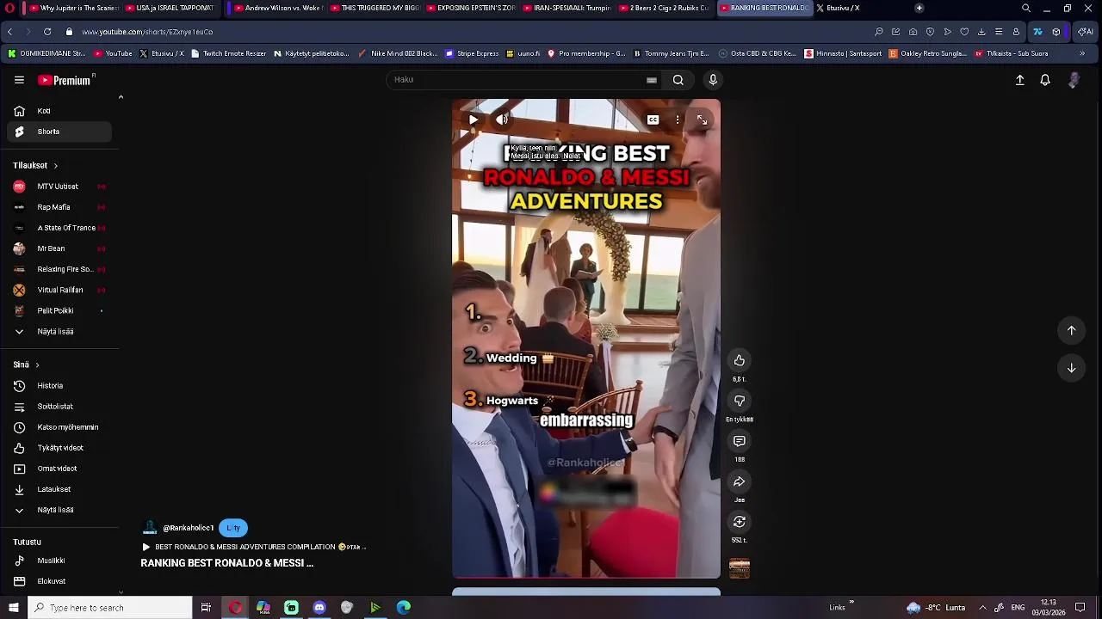The height and width of the screenshot is (619, 1102).
Task: Open linked BEST RONALDO & MESSI compilation video
Action: [x=254, y=547]
